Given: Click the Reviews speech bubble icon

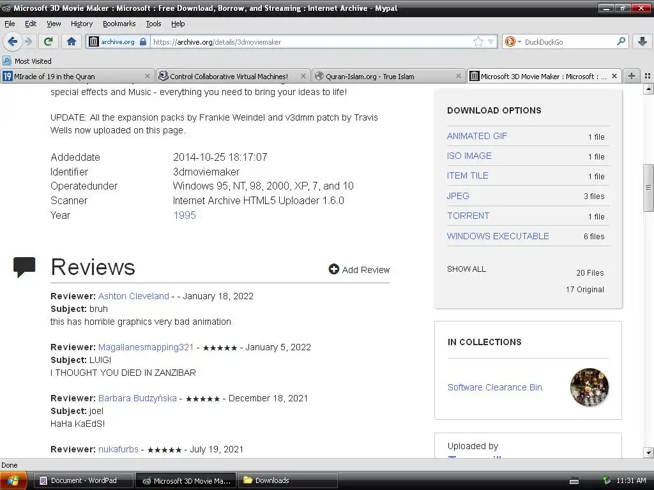Looking at the screenshot, I should click(24, 267).
